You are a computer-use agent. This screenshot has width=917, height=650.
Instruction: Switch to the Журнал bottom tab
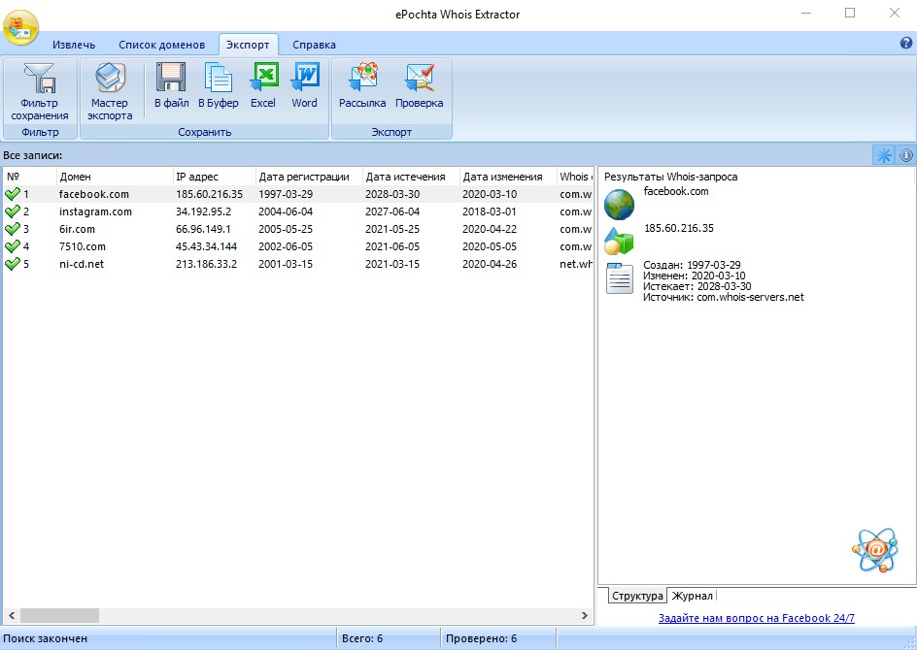click(693, 596)
